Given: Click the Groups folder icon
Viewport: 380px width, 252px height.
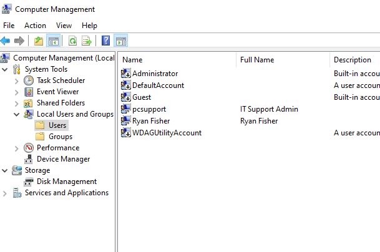Looking at the screenshot, I should click(40, 137).
